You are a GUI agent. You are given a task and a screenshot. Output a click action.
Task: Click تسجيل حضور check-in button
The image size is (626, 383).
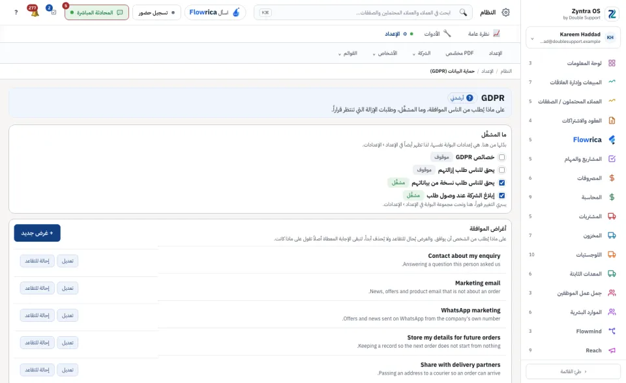point(156,12)
